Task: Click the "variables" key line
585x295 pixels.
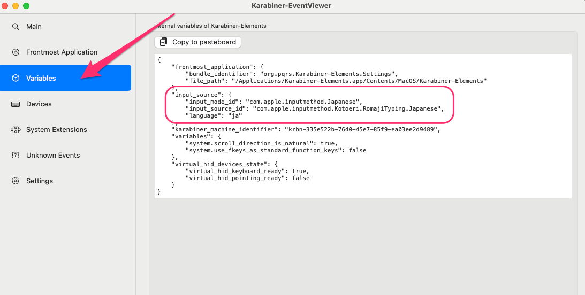Action: (x=196, y=136)
